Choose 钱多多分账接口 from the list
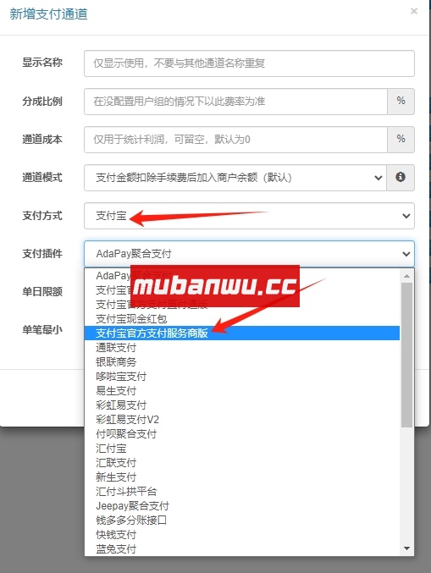The height and width of the screenshot is (573, 431). 242,520
